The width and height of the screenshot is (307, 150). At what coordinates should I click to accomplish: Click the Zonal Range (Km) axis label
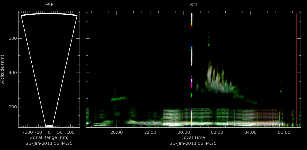tap(49, 137)
